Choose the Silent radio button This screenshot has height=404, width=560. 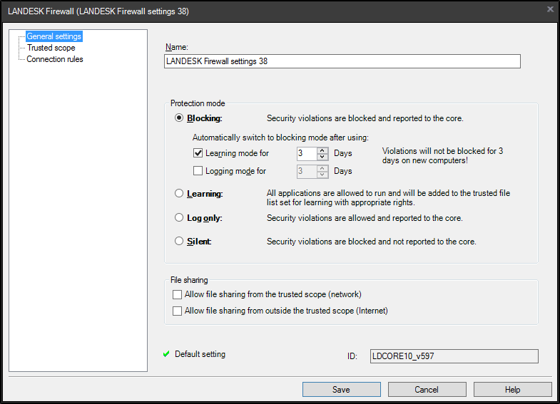pos(179,242)
